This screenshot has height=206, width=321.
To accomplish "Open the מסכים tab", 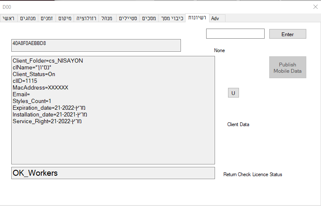I will (x=149, y=18).
